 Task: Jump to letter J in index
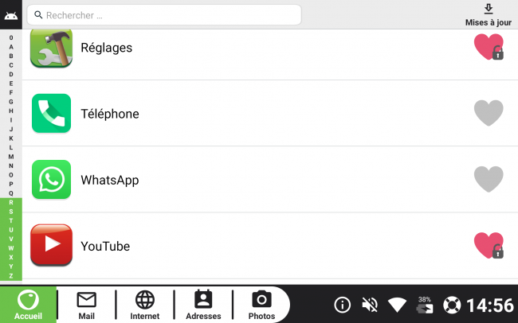pyautogui.click(x=11, y=130)
